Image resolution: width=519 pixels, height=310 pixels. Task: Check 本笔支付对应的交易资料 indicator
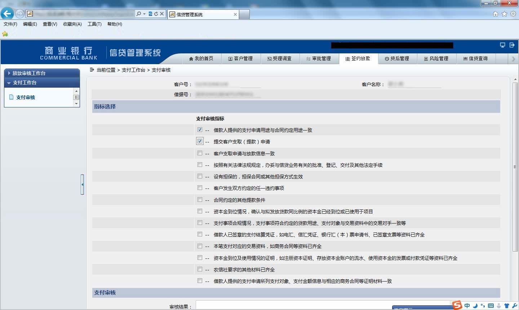click(200, 246)
